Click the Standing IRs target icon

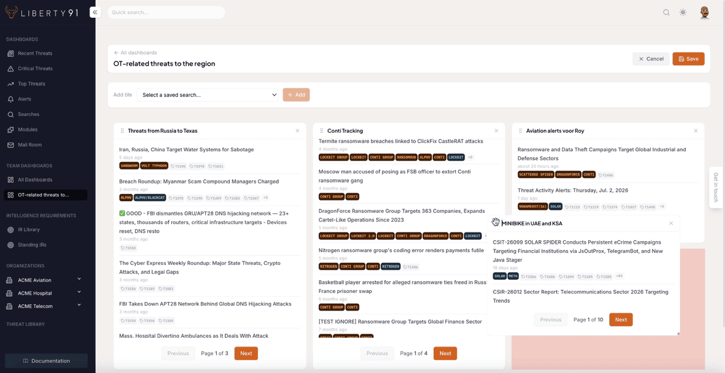pos(10,245)
